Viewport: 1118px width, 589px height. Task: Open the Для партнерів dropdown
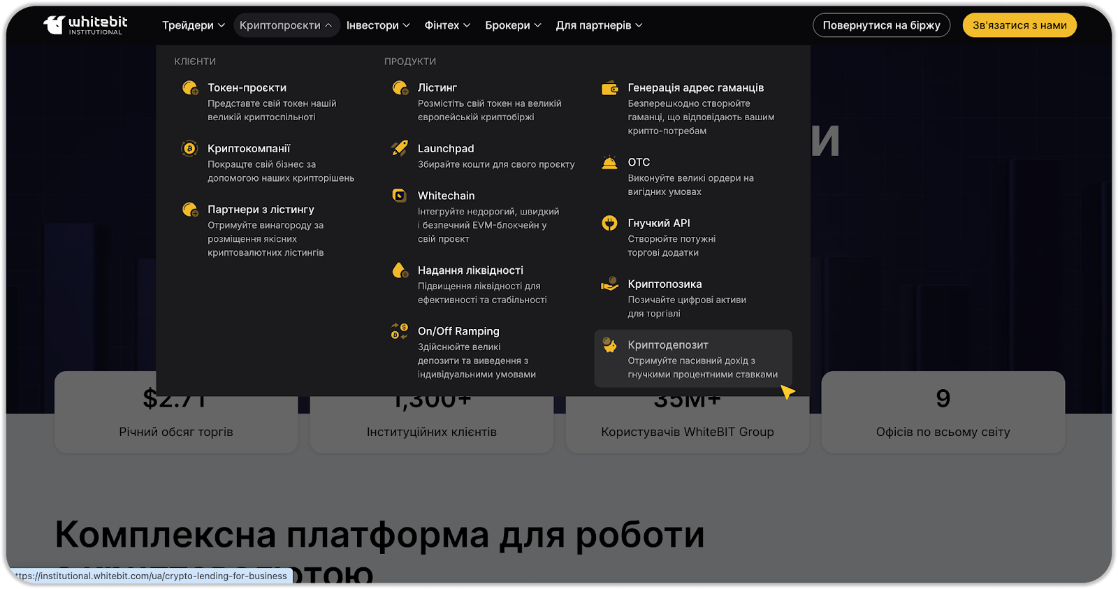coord(599,25)
